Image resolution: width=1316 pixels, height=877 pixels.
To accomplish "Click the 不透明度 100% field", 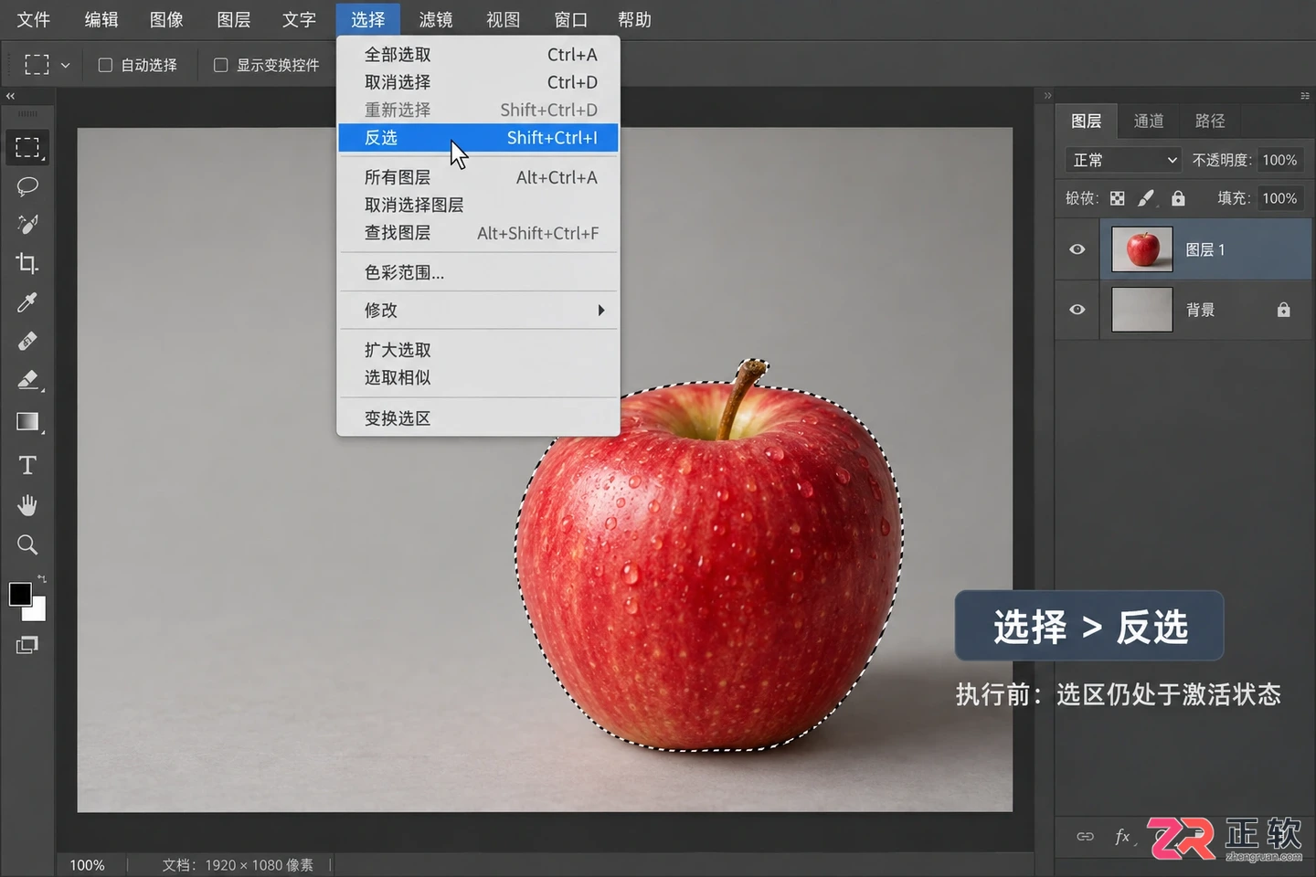I will point(1279,160).
